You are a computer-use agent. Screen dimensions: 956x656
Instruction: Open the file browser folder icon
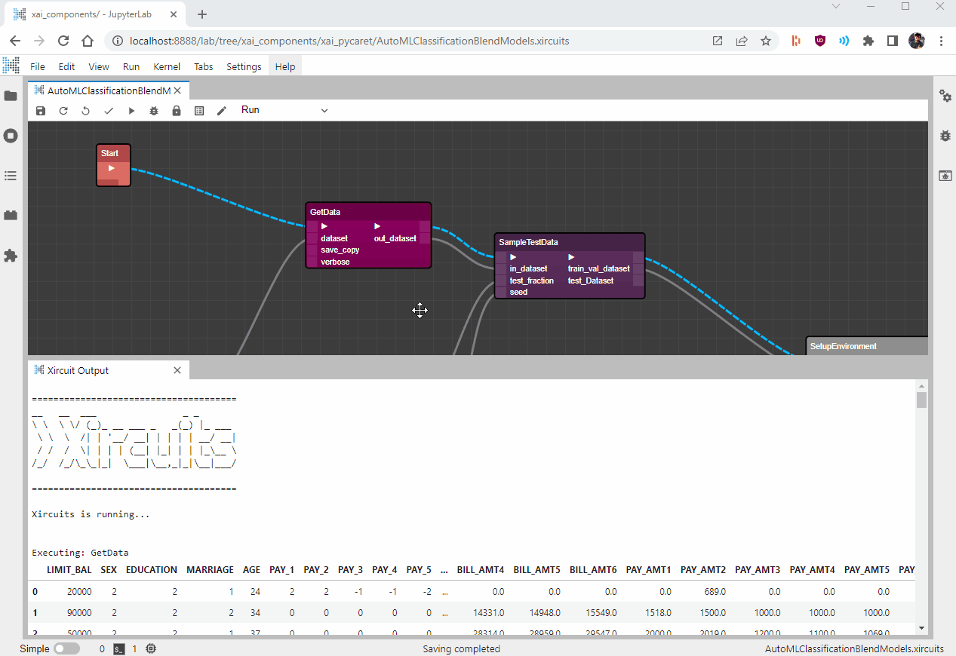point(11,96)
